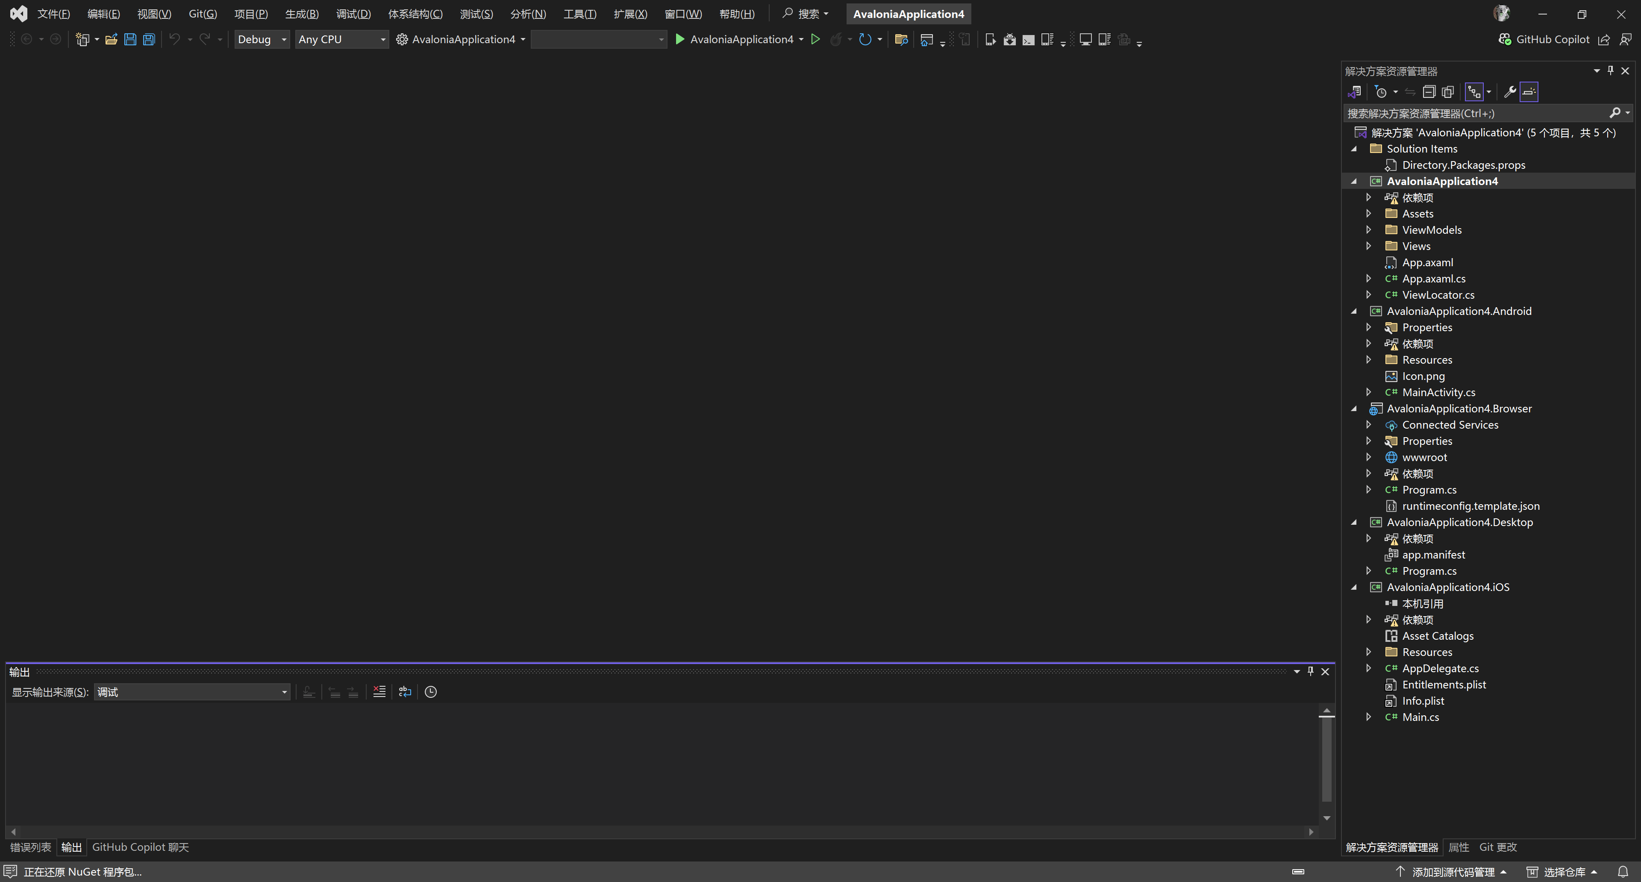Switch to the Git 更改 tab
This screenshot has width=1641, height=882.
pos(1498,847)
